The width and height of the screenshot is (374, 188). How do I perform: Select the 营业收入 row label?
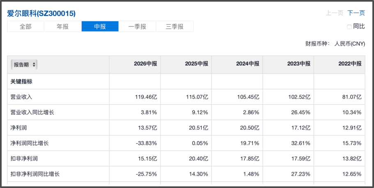[x=21, y=97]
